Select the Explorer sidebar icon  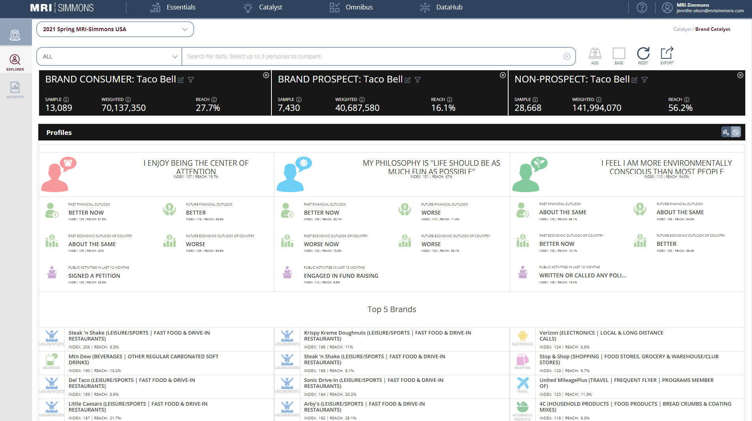point(15,62)
